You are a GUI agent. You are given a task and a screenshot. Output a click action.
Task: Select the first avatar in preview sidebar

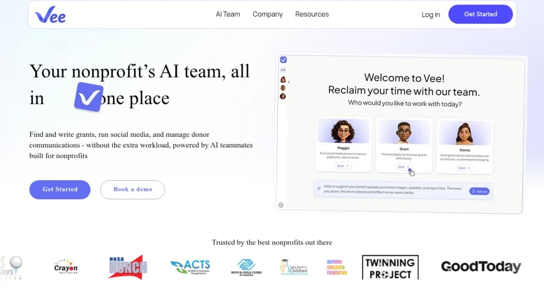point(283,80)
